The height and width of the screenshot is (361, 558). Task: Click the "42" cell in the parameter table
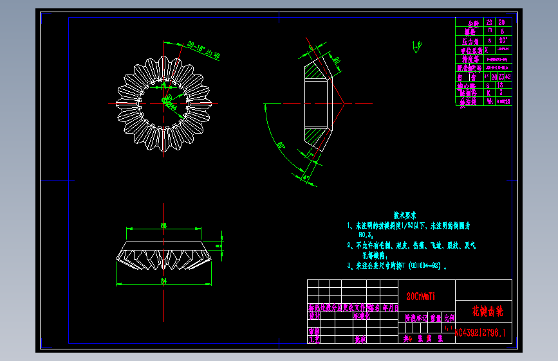click(x=508, y=76)
